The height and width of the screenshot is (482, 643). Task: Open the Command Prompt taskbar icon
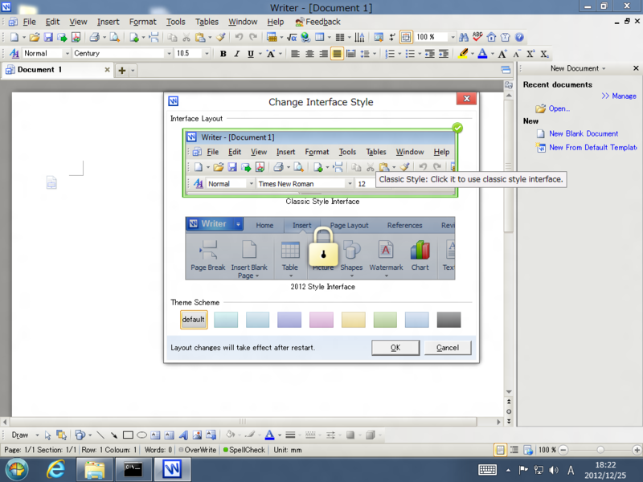(133, 470)
